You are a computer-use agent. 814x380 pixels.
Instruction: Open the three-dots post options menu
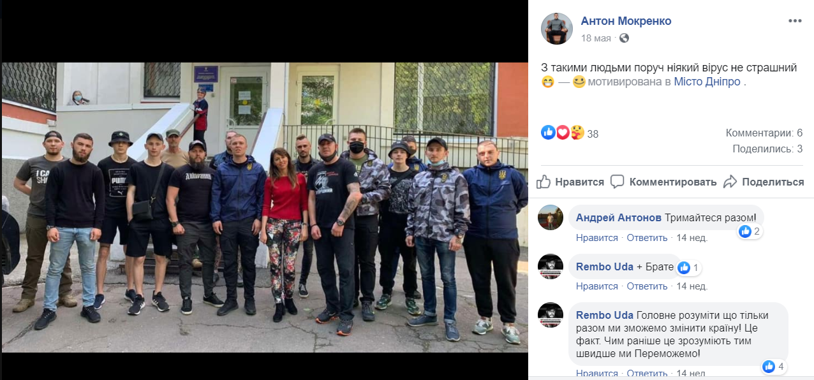tap(794, 21)
